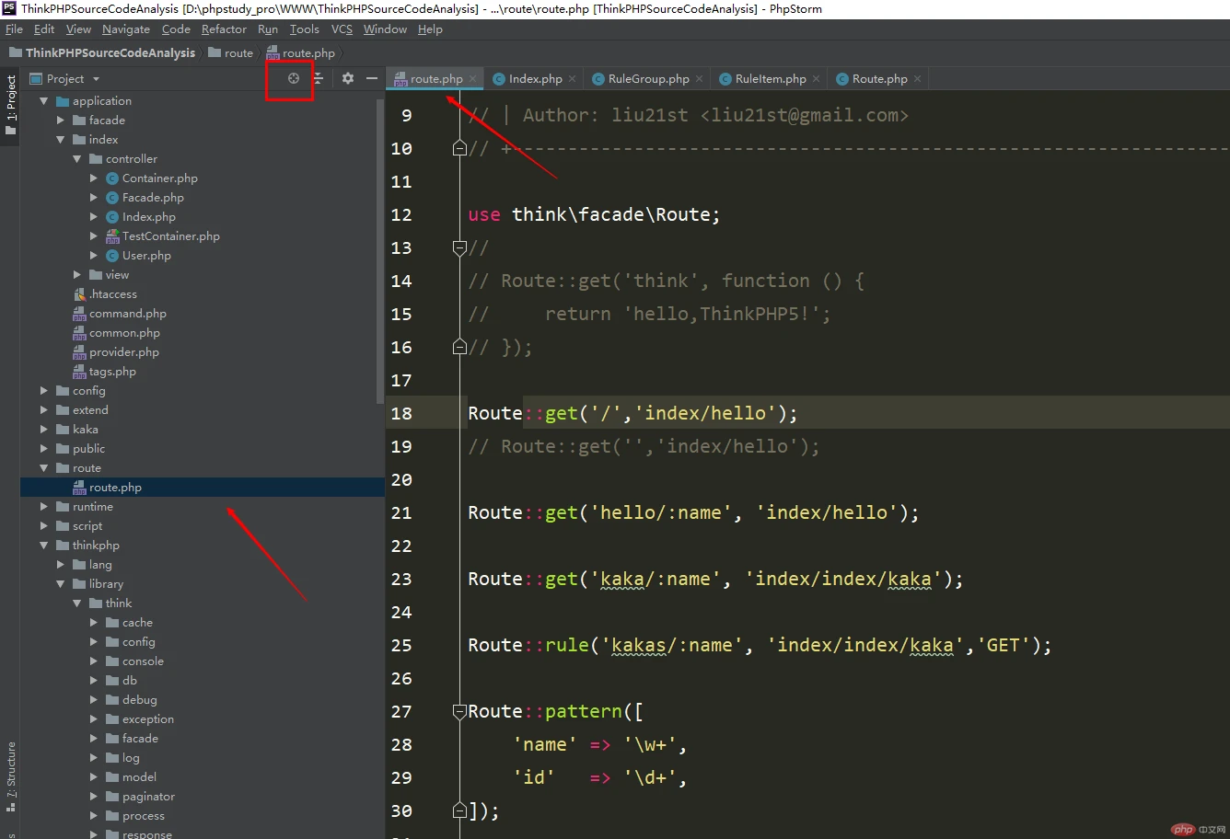Expand the config folder in project tree
The height and width of the screenshot is (839, 1230).
pyautogui.click(x=44, y=391)
